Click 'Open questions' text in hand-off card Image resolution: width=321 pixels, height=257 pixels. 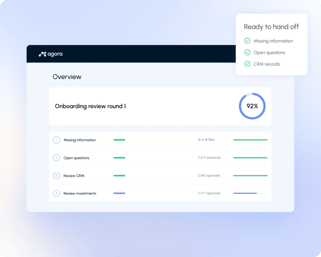coord(269,53)
